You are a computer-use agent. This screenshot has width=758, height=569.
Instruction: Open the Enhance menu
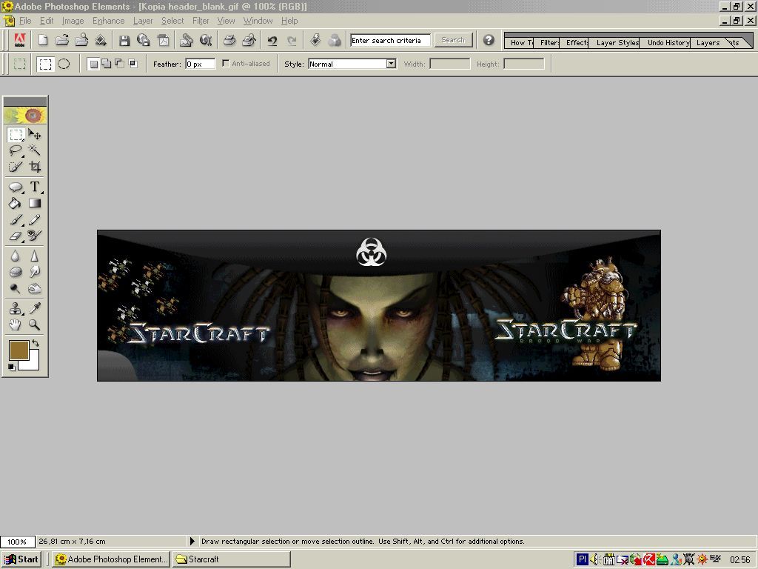108,21
